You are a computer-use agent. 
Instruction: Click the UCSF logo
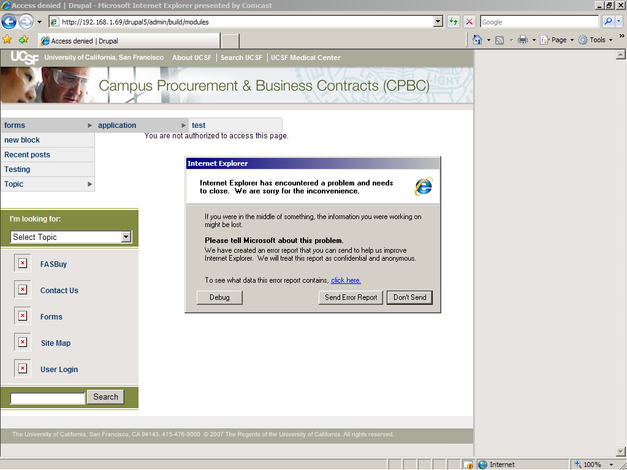25,58
